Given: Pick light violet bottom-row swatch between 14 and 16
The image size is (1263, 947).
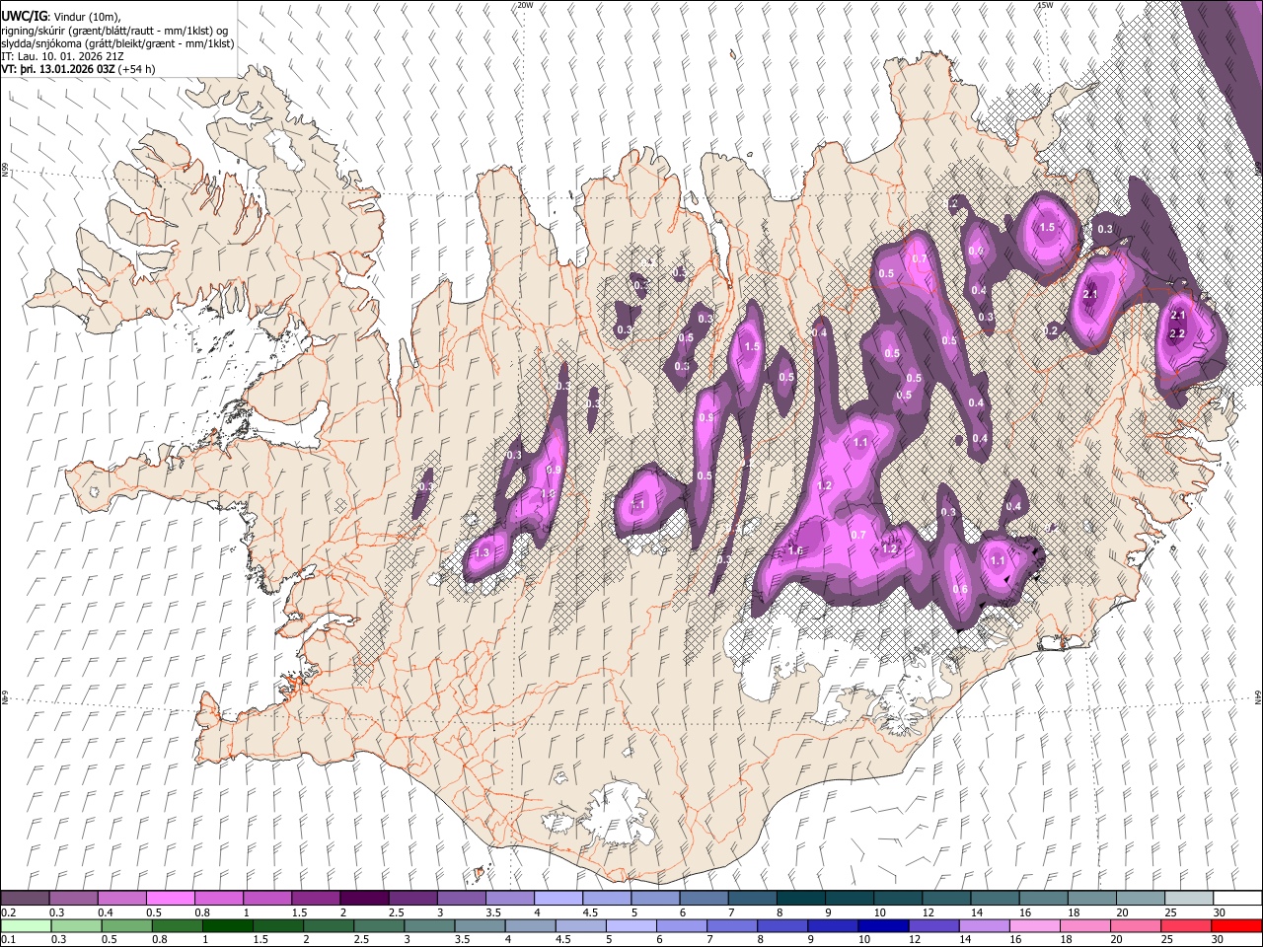Looking at the screenshot, I should [984, 925].
